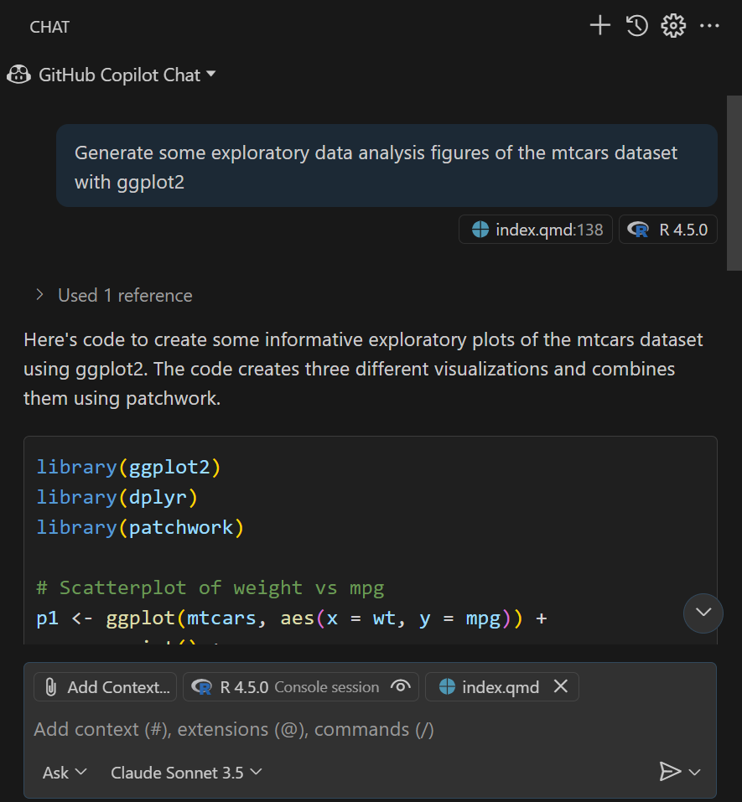742x802 pixels.
Task: Open the Ask mode dropdown
Action: (x=65, y=772)
